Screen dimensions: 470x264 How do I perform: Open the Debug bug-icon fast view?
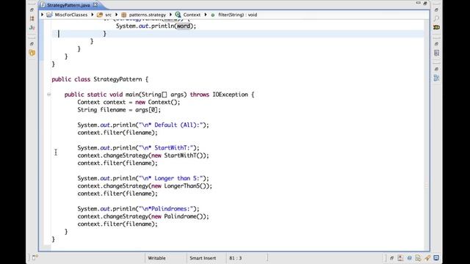(436, 28)
